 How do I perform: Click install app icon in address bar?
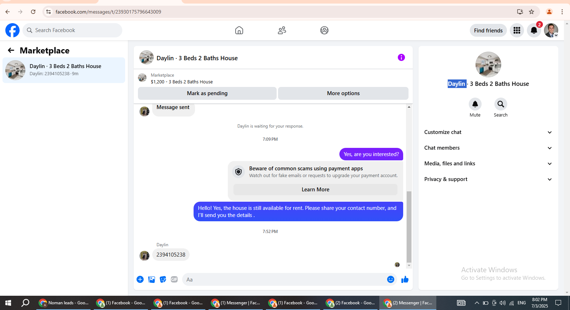click(x=520, y=12)
